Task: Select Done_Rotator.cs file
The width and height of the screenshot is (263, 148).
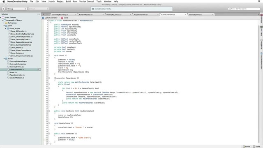Action: tap(18, 53)
